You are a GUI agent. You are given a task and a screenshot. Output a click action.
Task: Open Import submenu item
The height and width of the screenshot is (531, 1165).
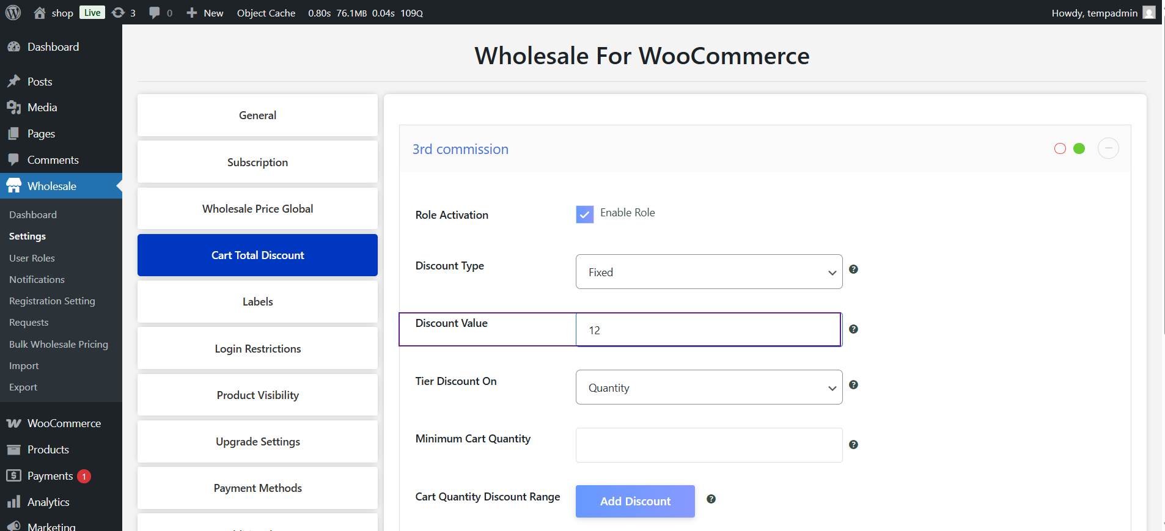click(x=24, y=366)
